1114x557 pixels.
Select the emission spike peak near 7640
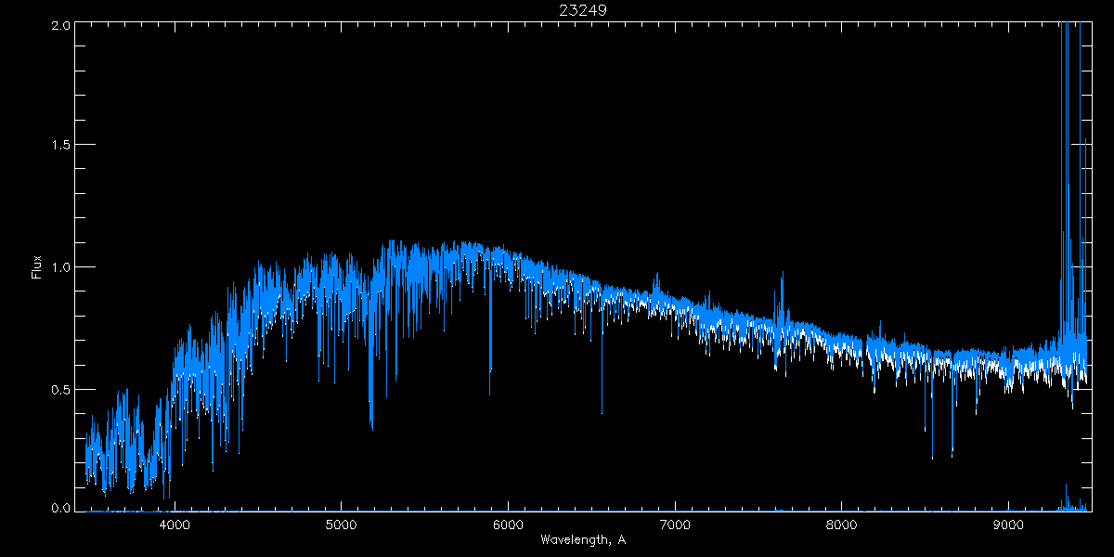click(x=782, y=274)
